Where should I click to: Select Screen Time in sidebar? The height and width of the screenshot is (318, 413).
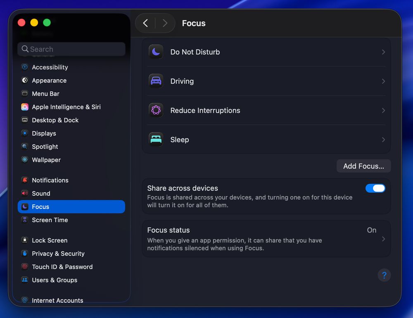(71, 220)
